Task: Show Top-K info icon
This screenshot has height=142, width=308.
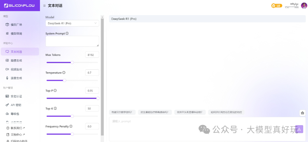Action: tap(55, 108)
